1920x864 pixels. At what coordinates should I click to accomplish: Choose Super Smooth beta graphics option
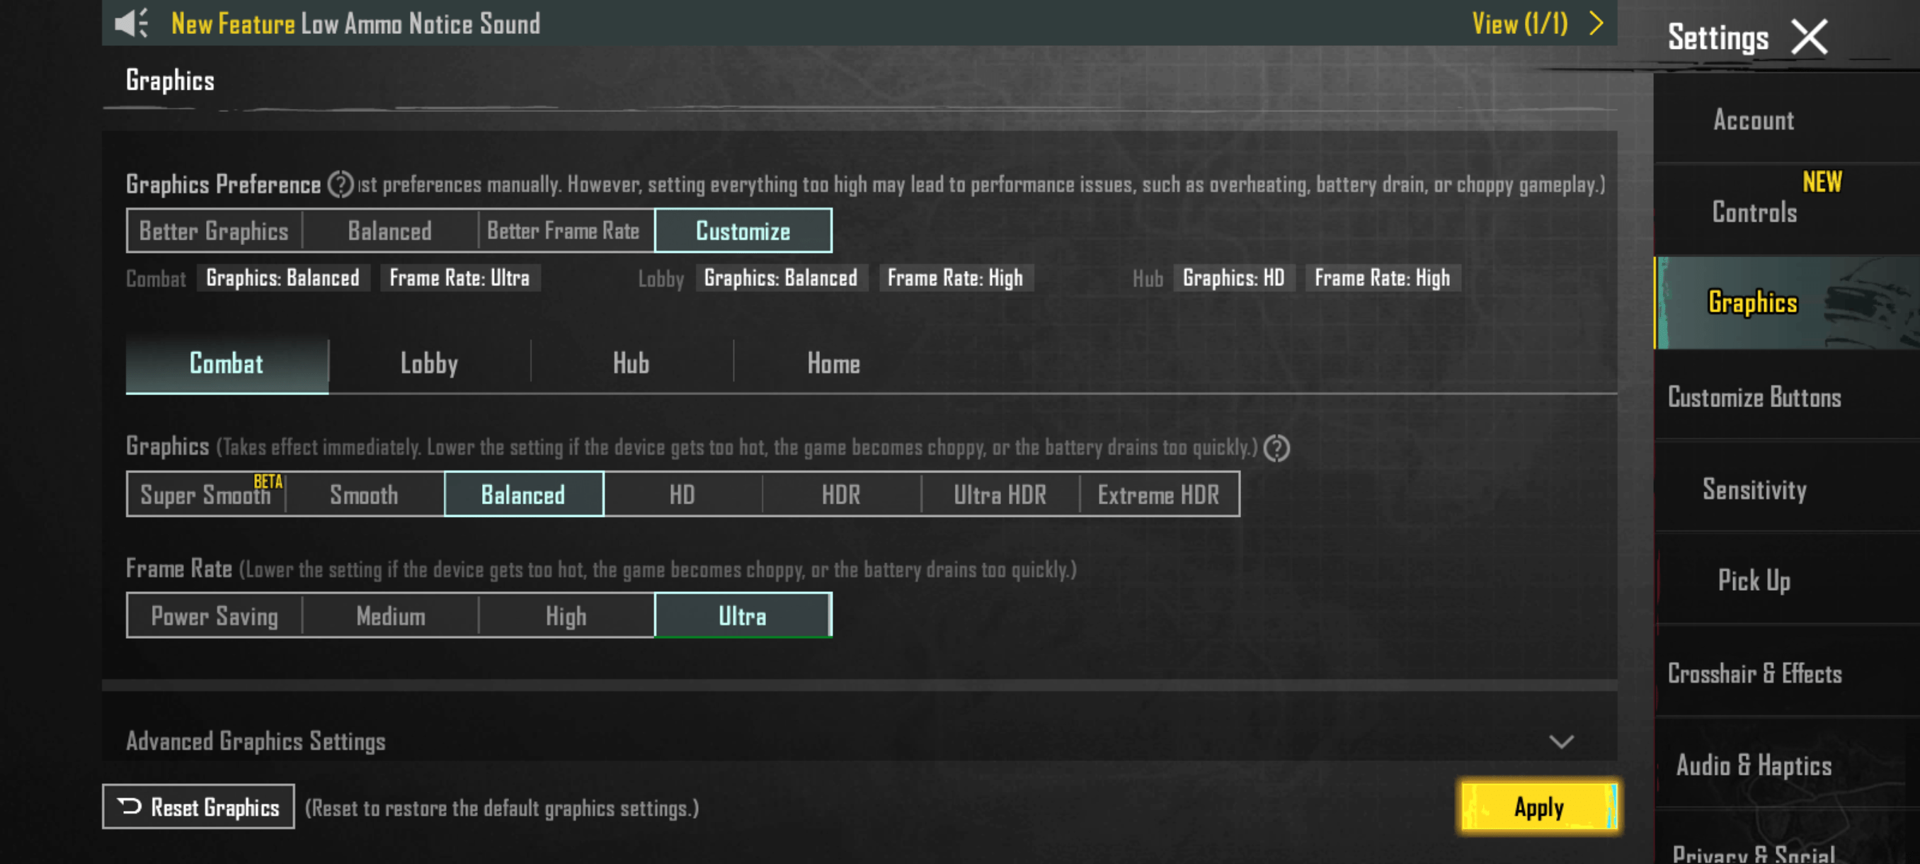click(207, 494)
